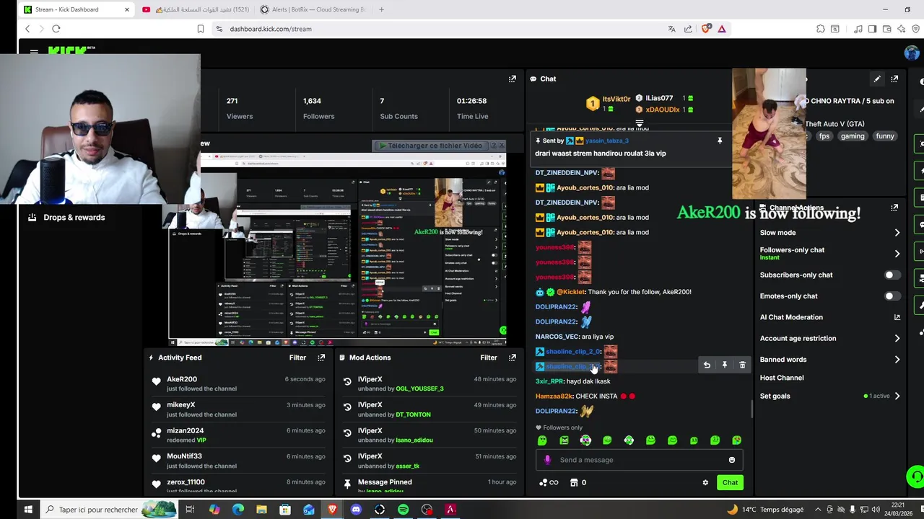Open the emoji picker in message box
924x519 pixels.
tap(732, 460)
